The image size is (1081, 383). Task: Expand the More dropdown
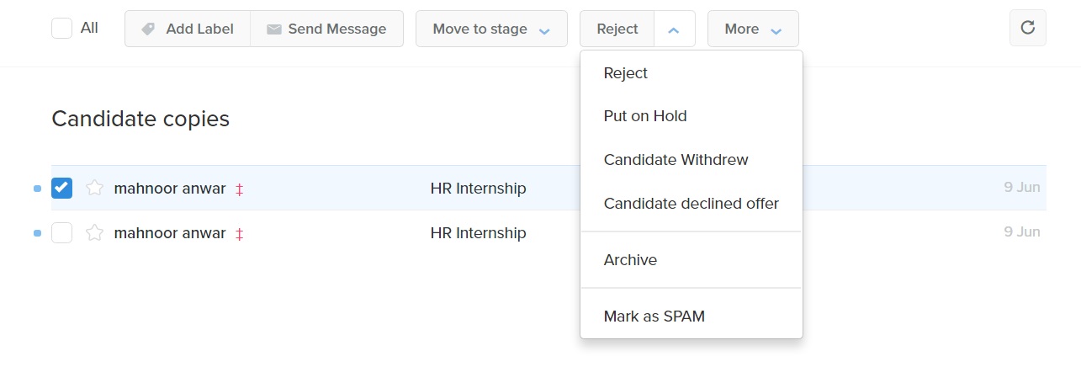tap(753, 29)
